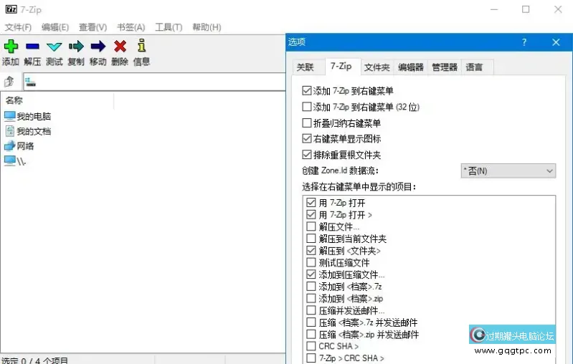Switch to the 文件夹 tab
This screenshot has width=573, height=364.
point(377,67)
